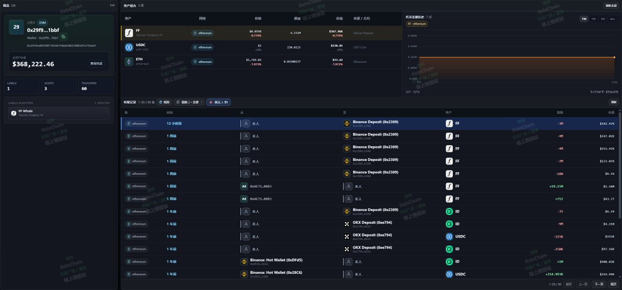Screen dimensions: 622x290
Task: Click the ASSETS count card
Action: 59,86
